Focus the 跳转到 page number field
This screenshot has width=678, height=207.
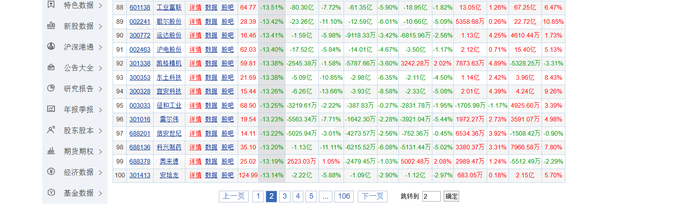pyautogui.click(x=431, y=196)
